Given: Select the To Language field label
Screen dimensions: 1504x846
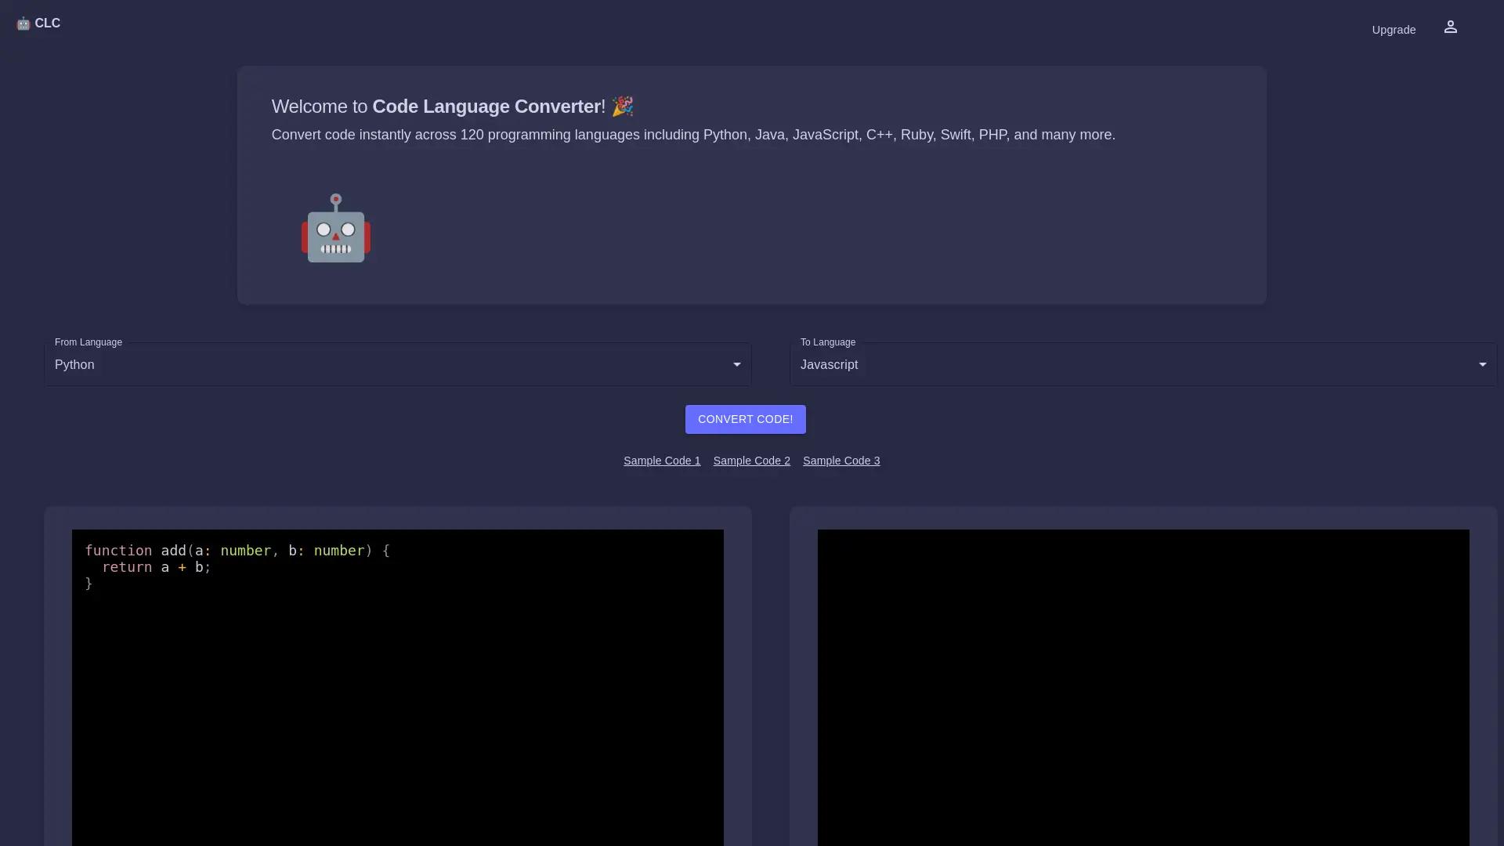Looking at the screenshot, I should point(827,342).
